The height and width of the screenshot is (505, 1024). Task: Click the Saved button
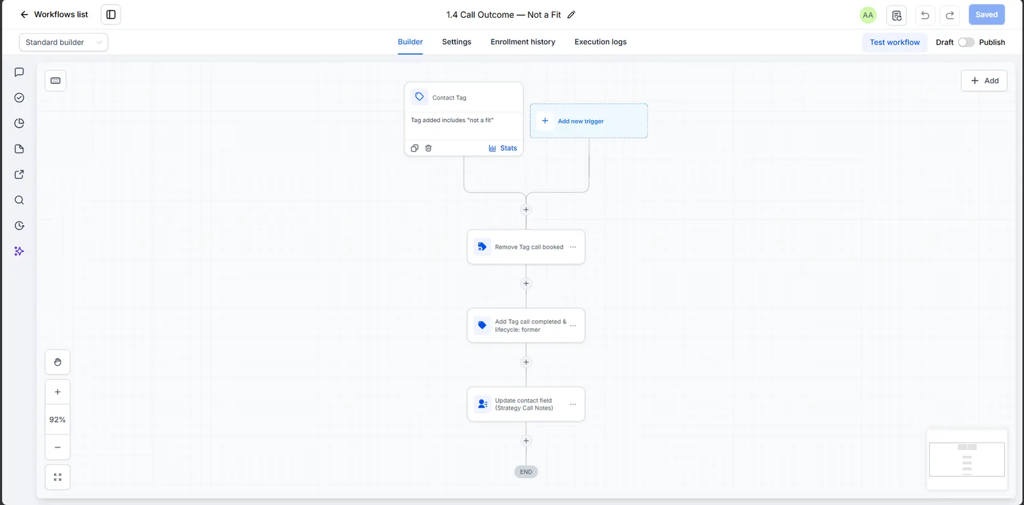[986, 15]
